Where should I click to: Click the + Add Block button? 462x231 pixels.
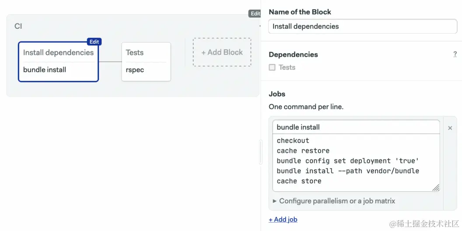(222, 52)
